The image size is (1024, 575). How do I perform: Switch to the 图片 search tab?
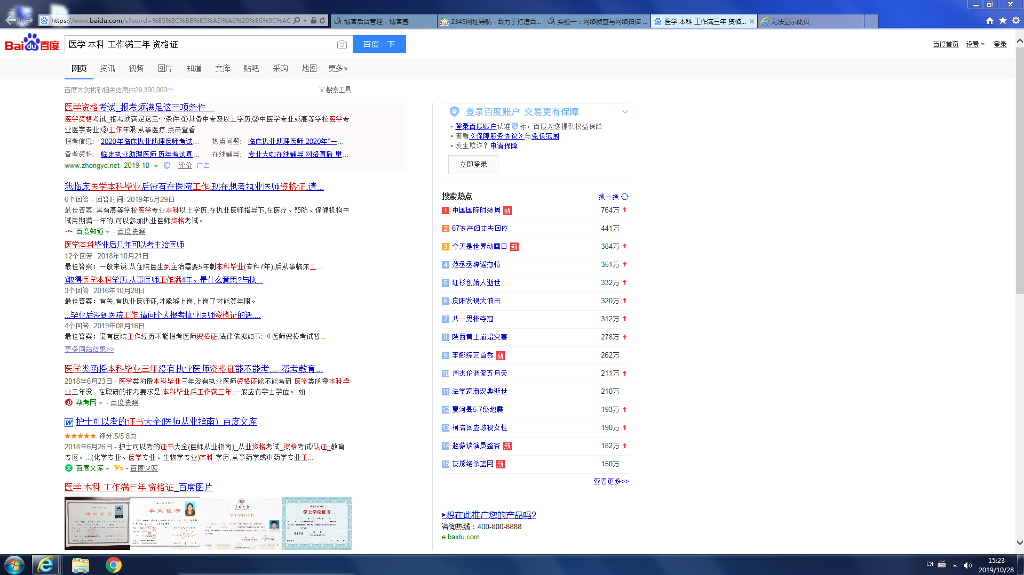pyautogui.click(x=165, y=68)
